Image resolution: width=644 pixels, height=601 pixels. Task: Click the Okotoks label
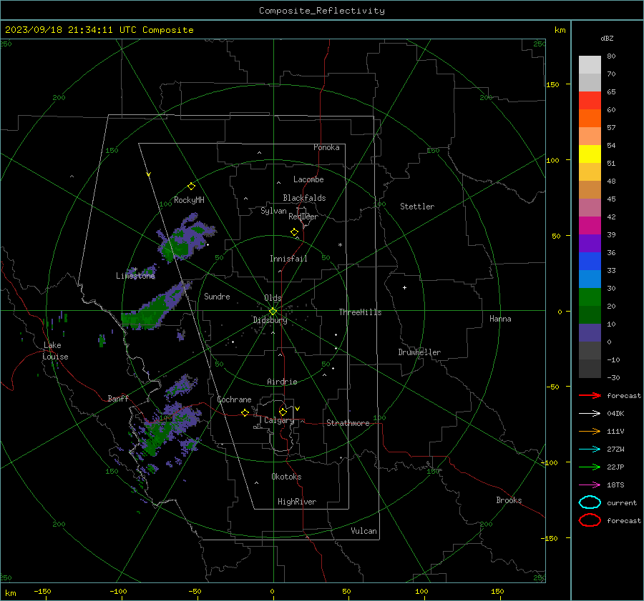(x=286, y=477)
